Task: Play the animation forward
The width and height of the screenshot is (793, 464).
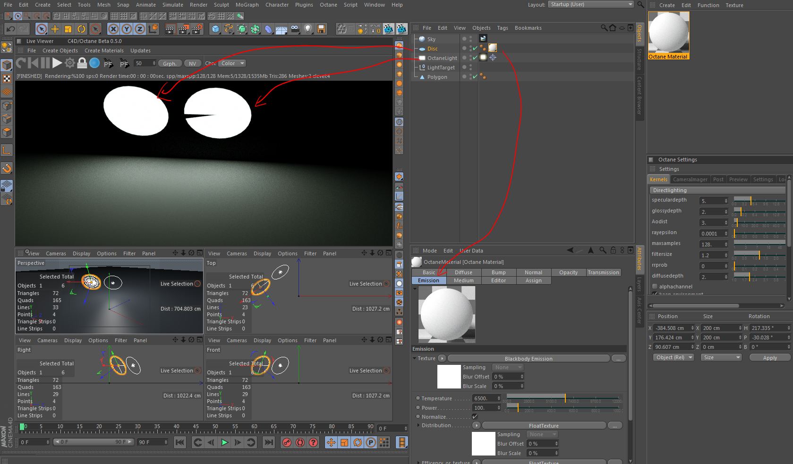Action: click(224, 442)
